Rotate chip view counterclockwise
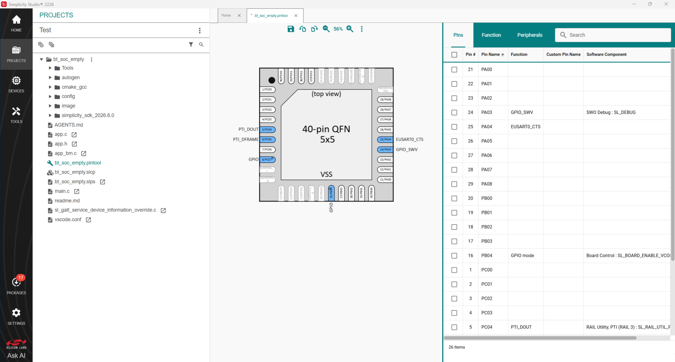Screen dimensions: 675x362 click(303, 29)
